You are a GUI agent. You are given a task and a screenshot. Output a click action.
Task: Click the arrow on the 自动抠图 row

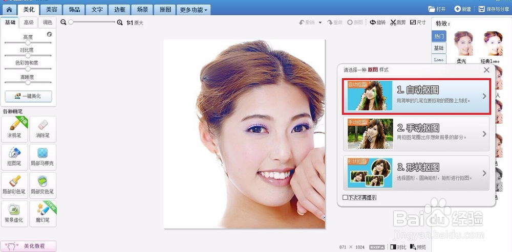[484, 96]
